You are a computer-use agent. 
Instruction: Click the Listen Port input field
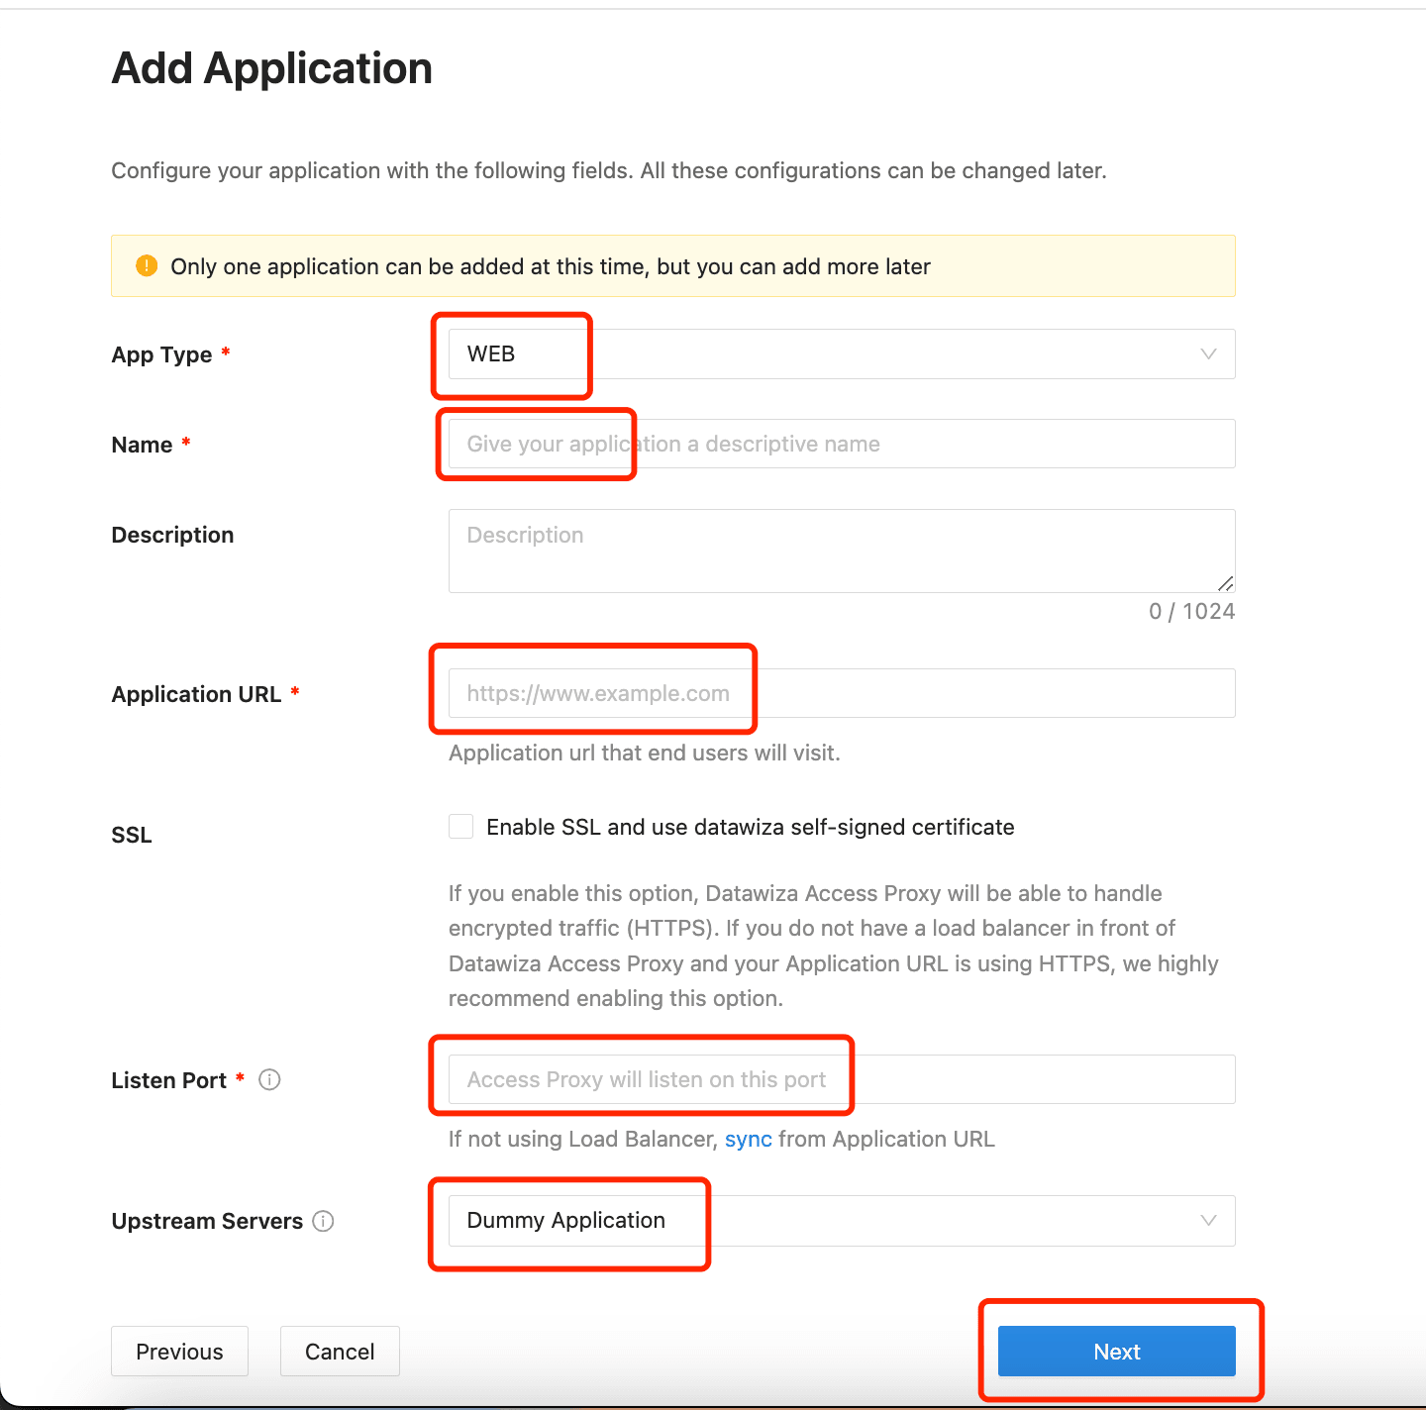(x=842, y=1079)
